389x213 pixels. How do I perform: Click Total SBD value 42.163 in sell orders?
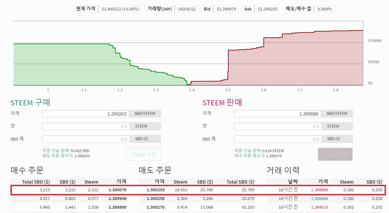click(248, 207)
